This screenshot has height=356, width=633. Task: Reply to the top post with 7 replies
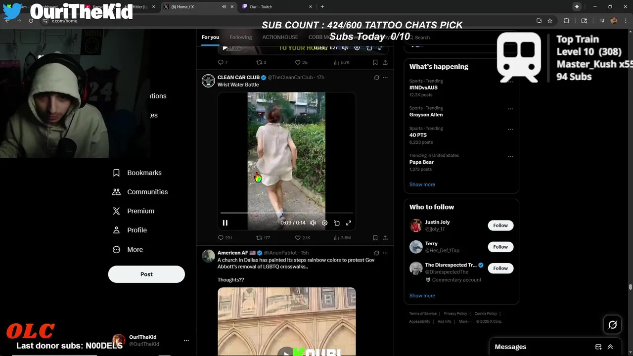point(223,62)
